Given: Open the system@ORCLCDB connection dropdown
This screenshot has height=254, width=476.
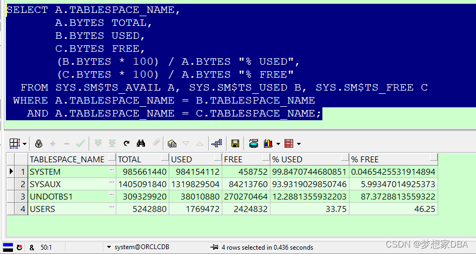Looking at the screenshot, I should pyautogui.click(x=109, y=248).
